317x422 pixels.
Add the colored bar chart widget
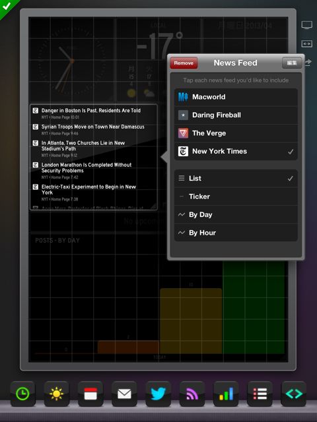click(x=226, y=394)
